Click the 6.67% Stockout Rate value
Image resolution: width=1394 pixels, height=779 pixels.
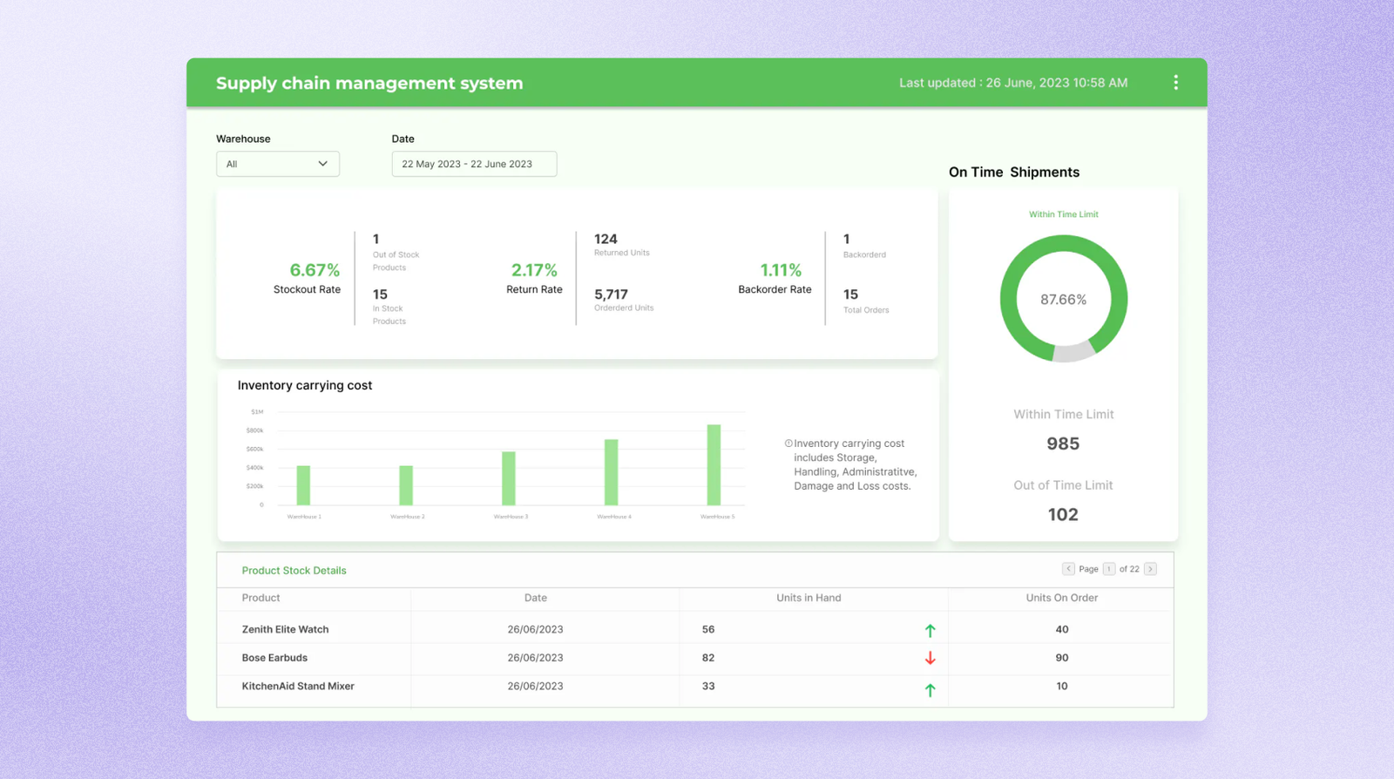[x=315, y=270]
